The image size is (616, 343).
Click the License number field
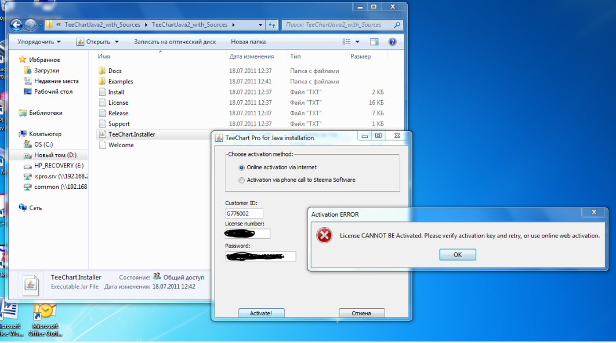248,234
